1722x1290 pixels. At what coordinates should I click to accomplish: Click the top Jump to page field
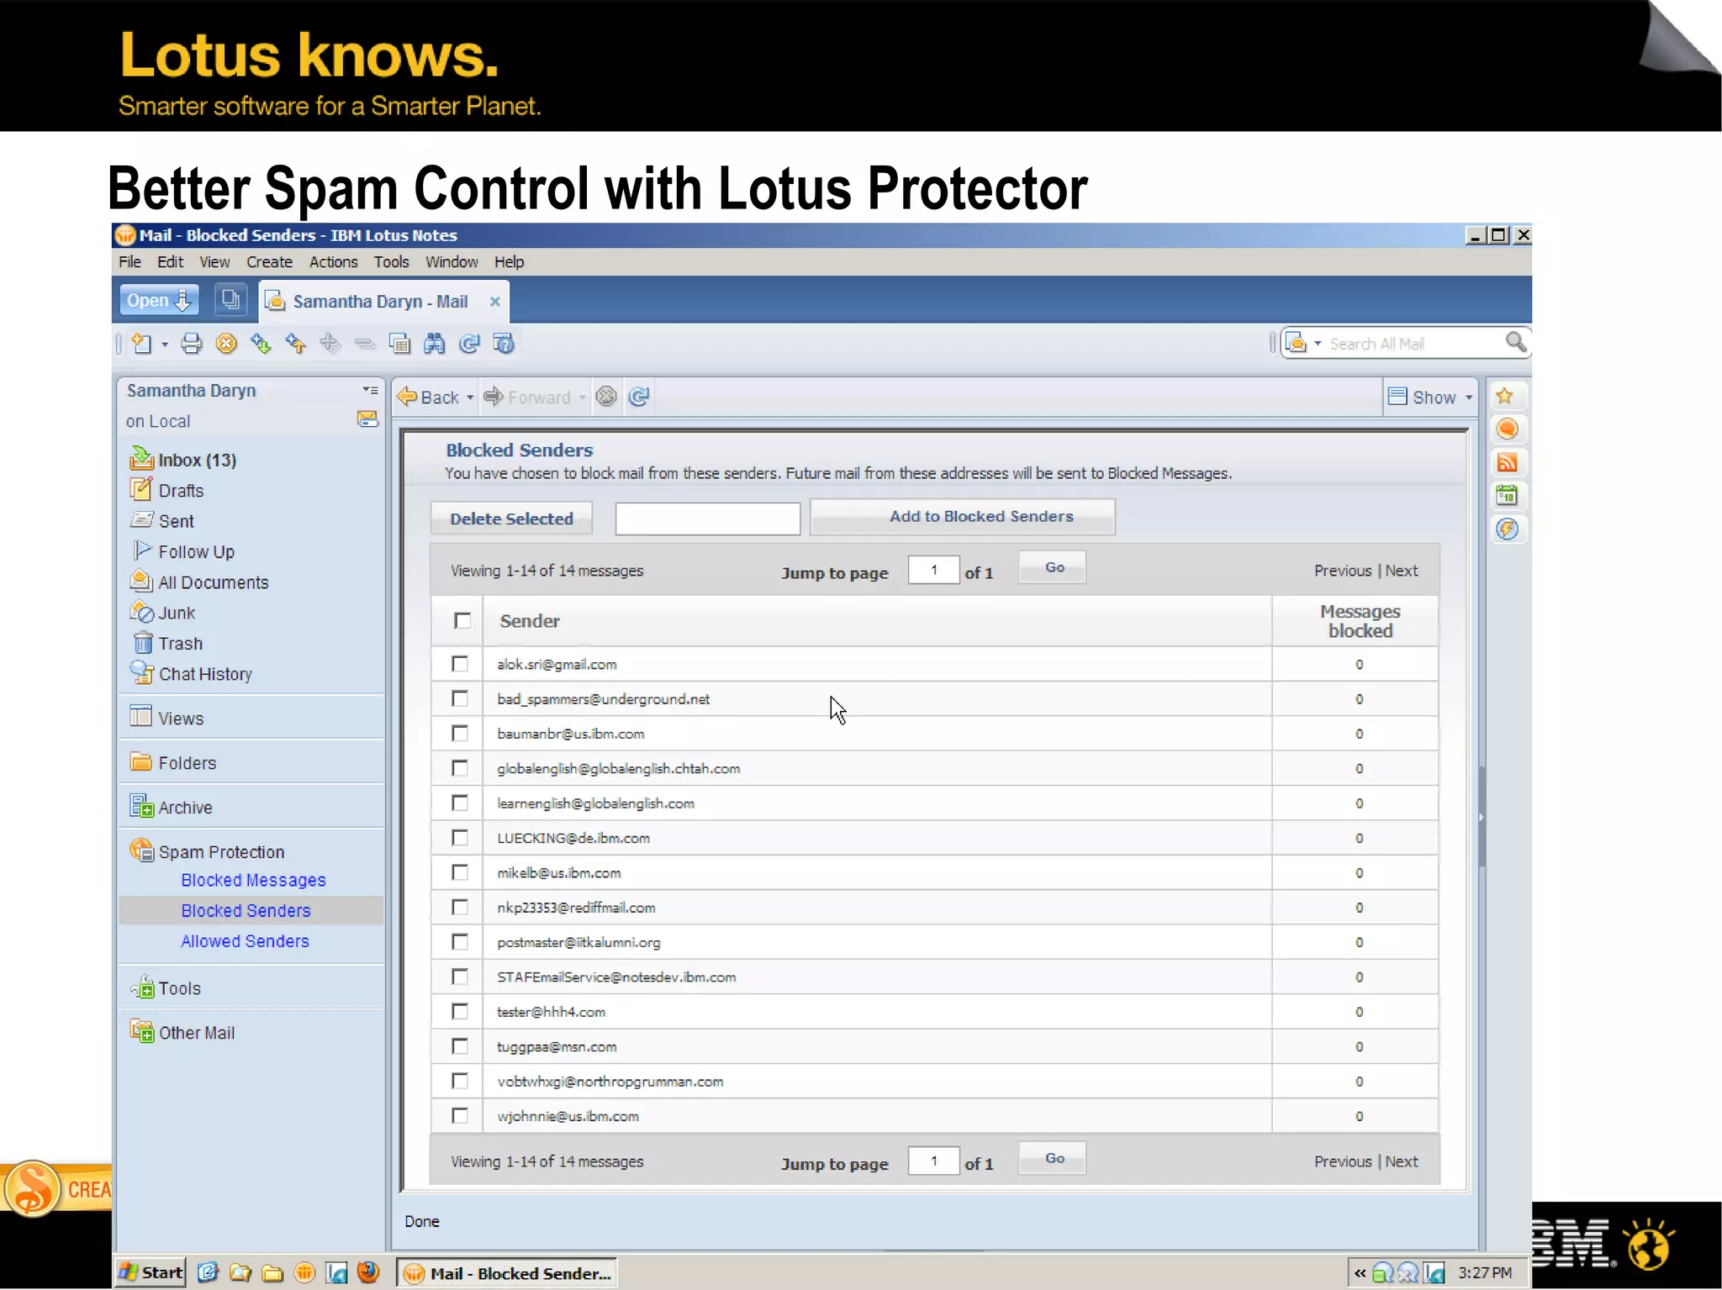pos(933,571)
